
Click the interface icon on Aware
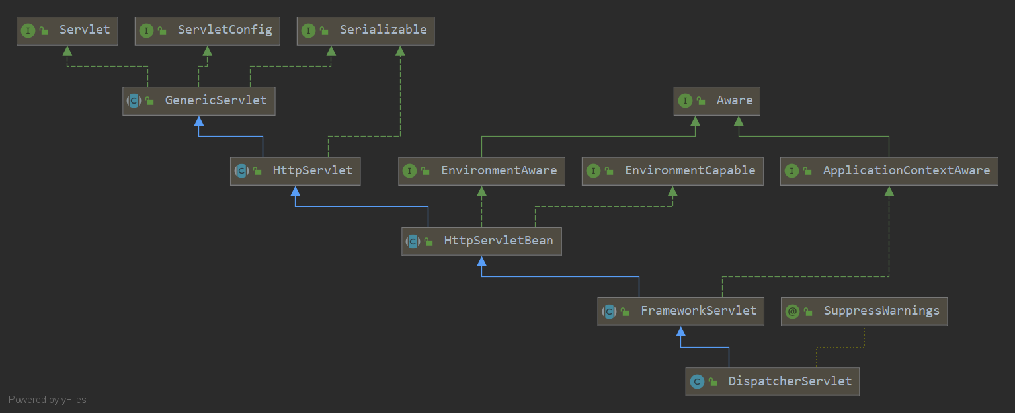(x=686, y=100)
